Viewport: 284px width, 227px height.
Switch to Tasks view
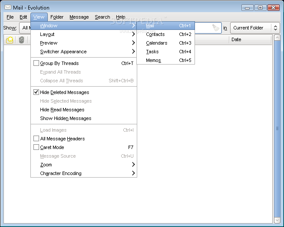click(166, 52)
